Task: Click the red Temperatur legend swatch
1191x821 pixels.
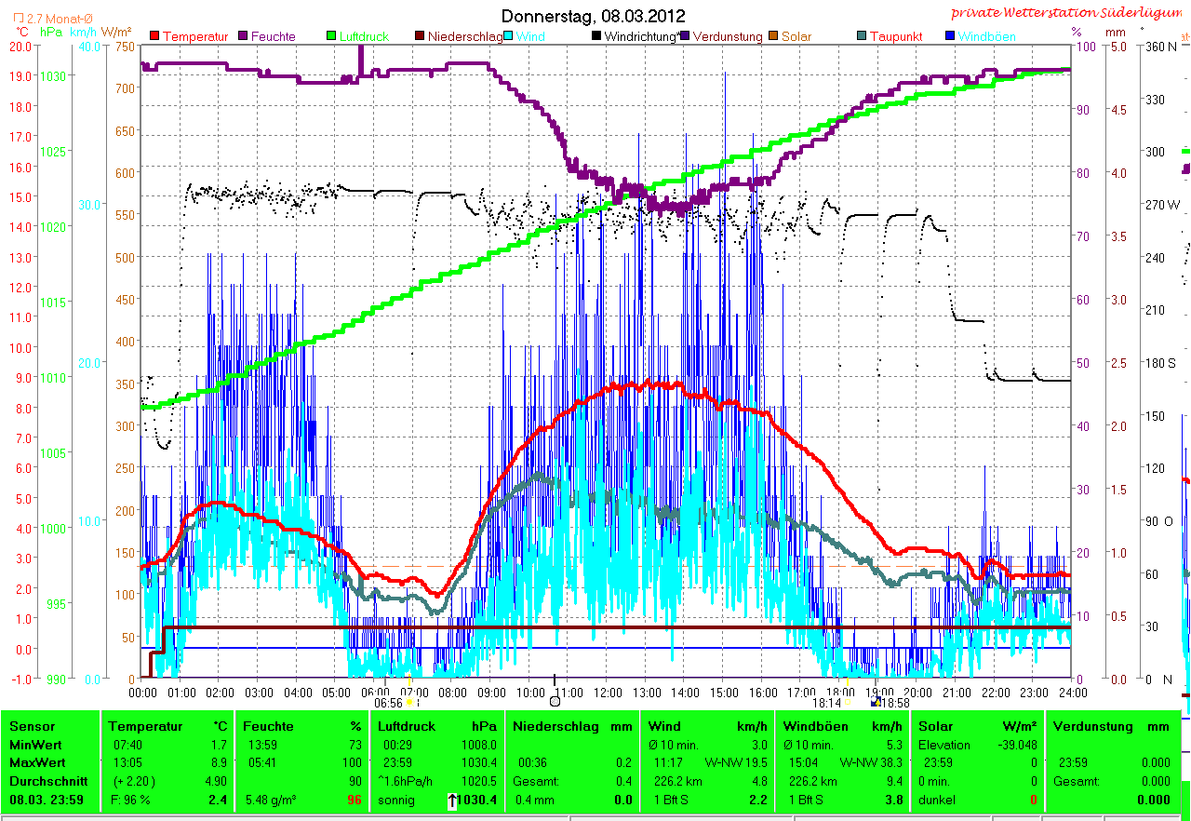Action: pos(155,36)
